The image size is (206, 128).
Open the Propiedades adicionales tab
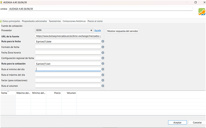pyautogui.click(x=34, y=21)
